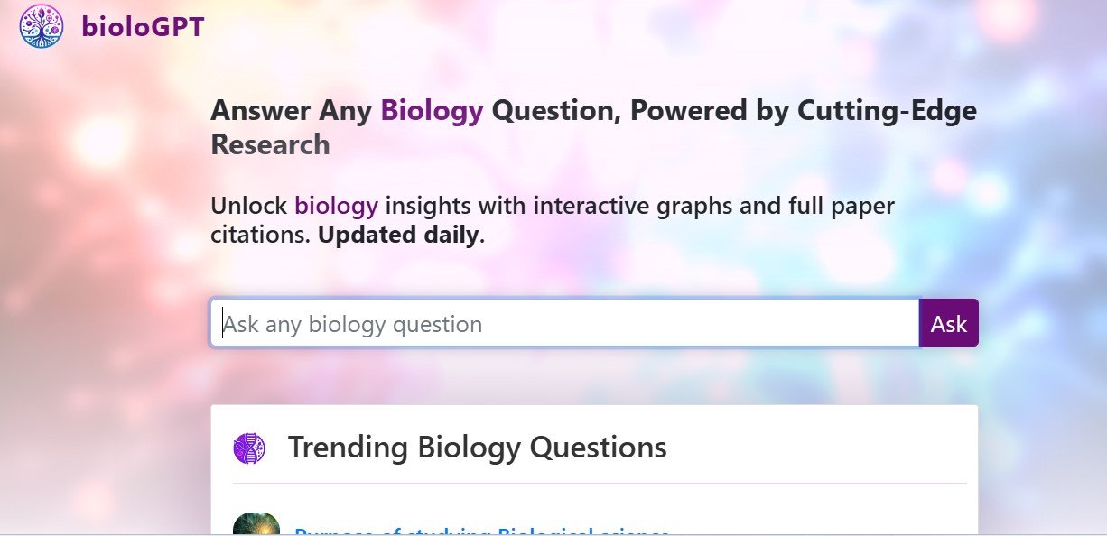Viewport: 1107px width, 536px height.
Task: Click the purple DNA helix icon beside Trending
Action: [x=249, y=447]
